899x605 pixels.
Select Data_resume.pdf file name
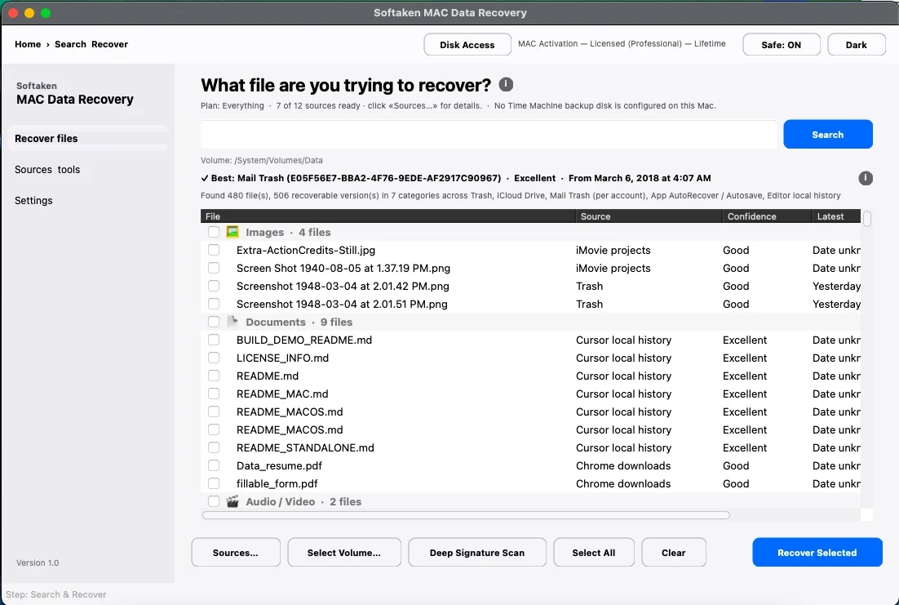(x=279, y=465)
